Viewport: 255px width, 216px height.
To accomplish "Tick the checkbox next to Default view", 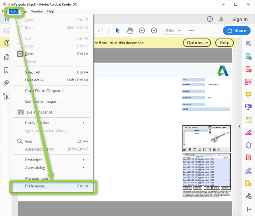I will point(210,130).
